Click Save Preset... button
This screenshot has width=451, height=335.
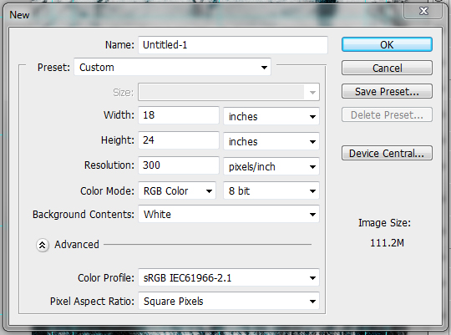tap(387, 92)
